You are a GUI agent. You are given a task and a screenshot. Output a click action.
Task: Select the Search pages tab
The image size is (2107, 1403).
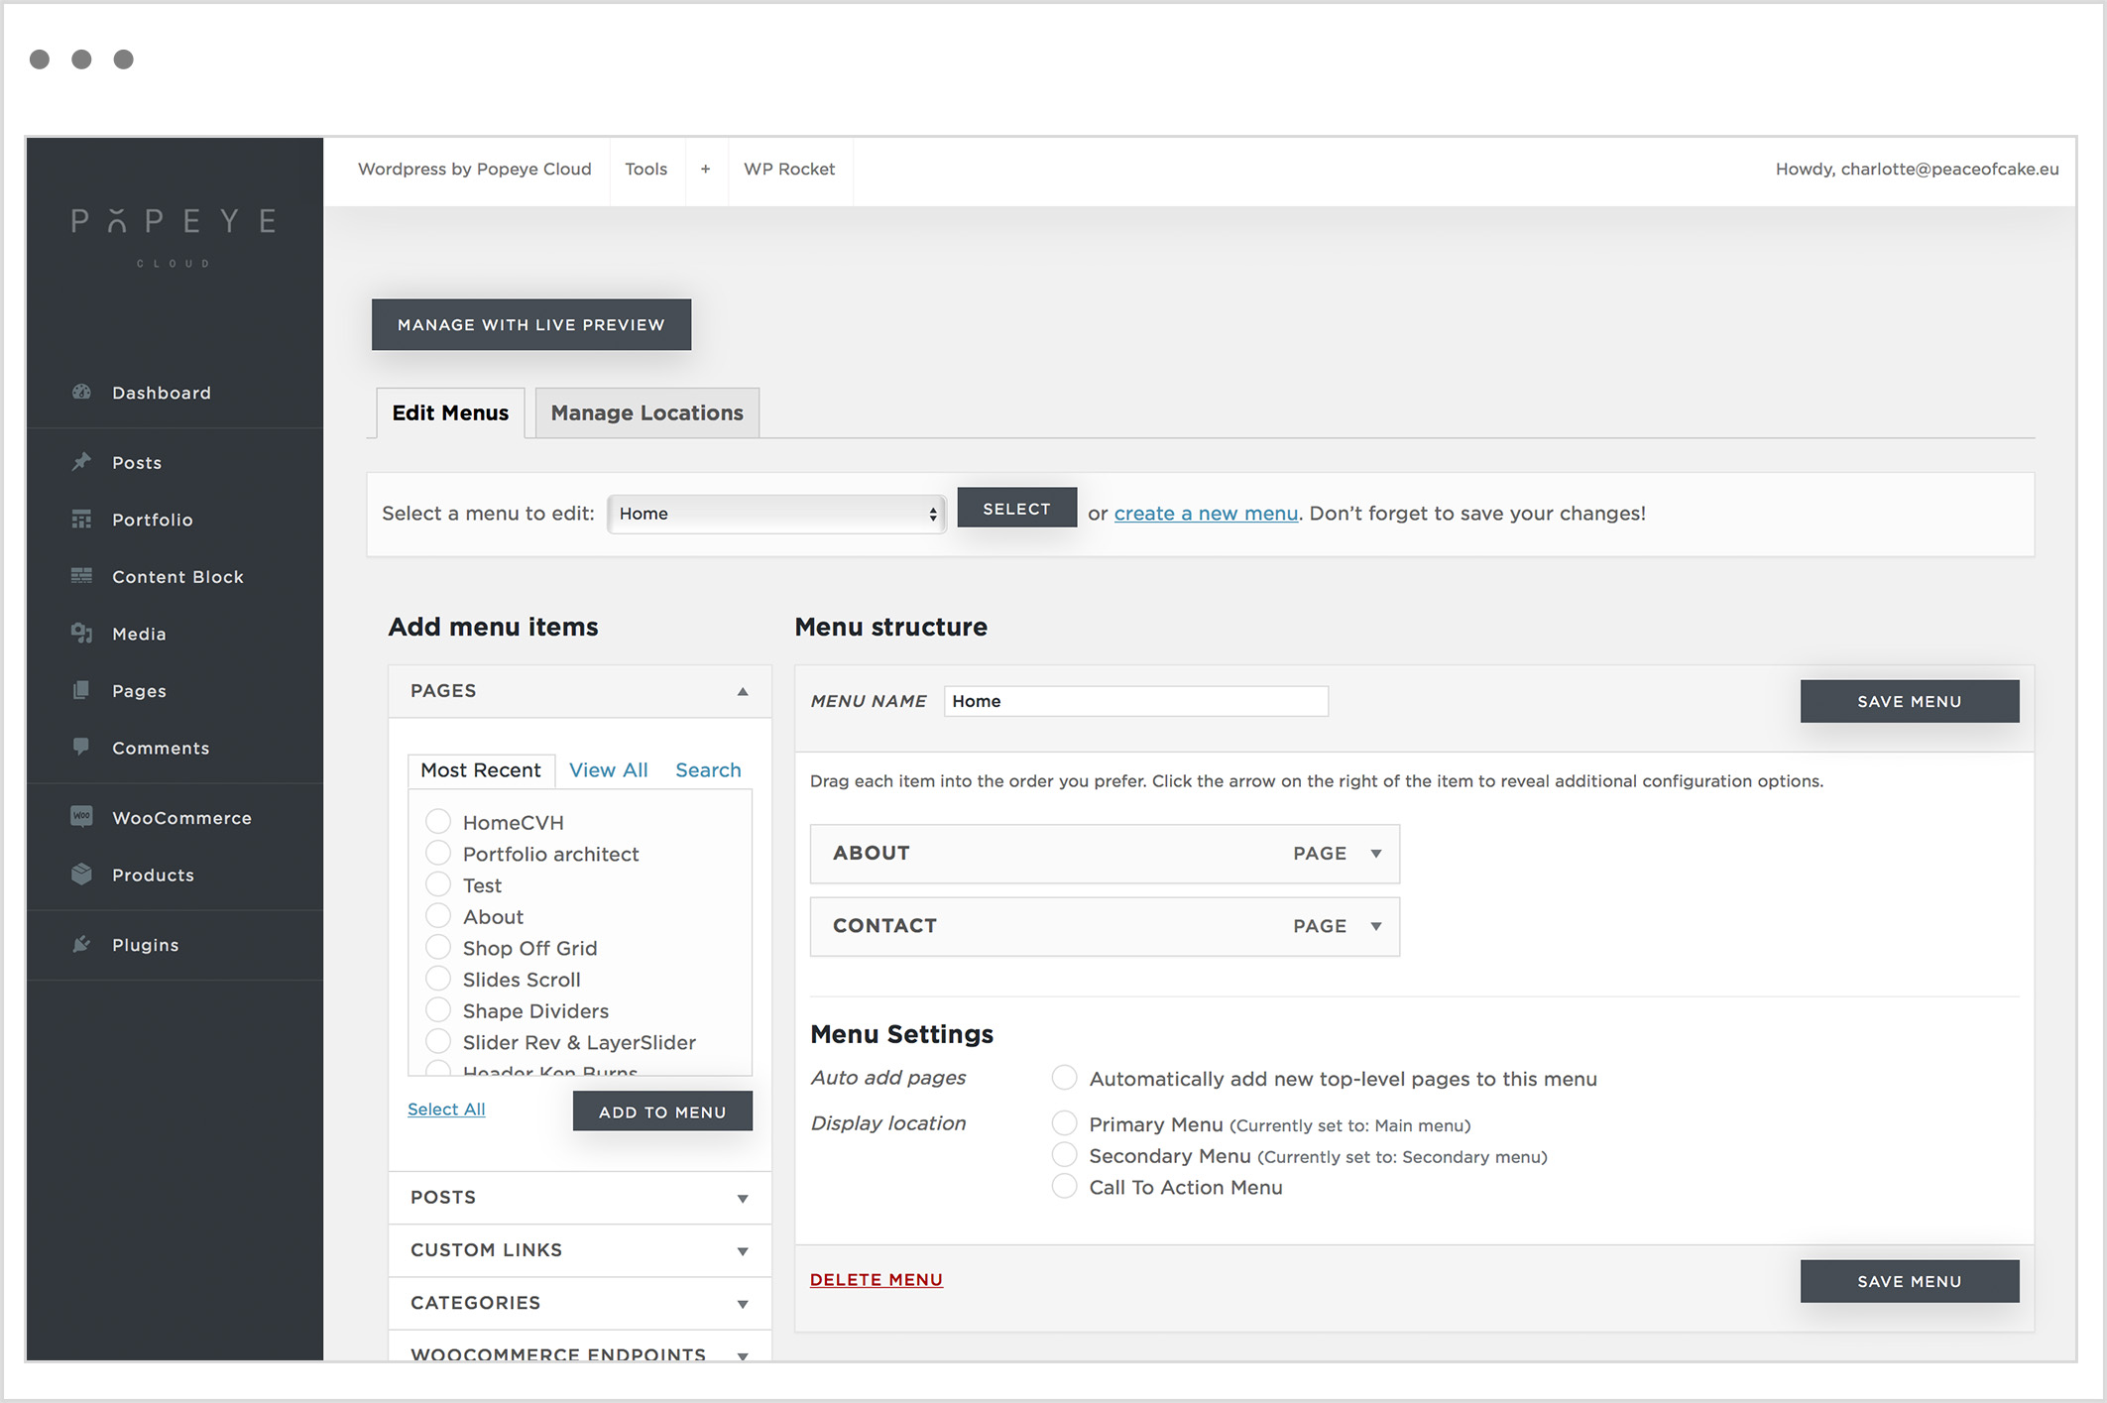[x=708, y=770]
